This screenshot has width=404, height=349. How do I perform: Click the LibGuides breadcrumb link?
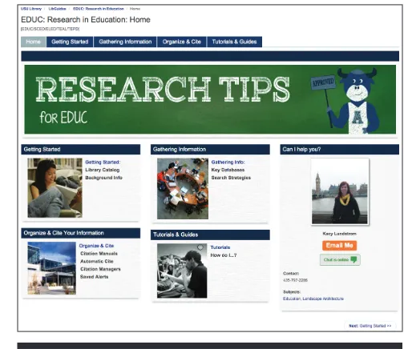tap(57, 9)
